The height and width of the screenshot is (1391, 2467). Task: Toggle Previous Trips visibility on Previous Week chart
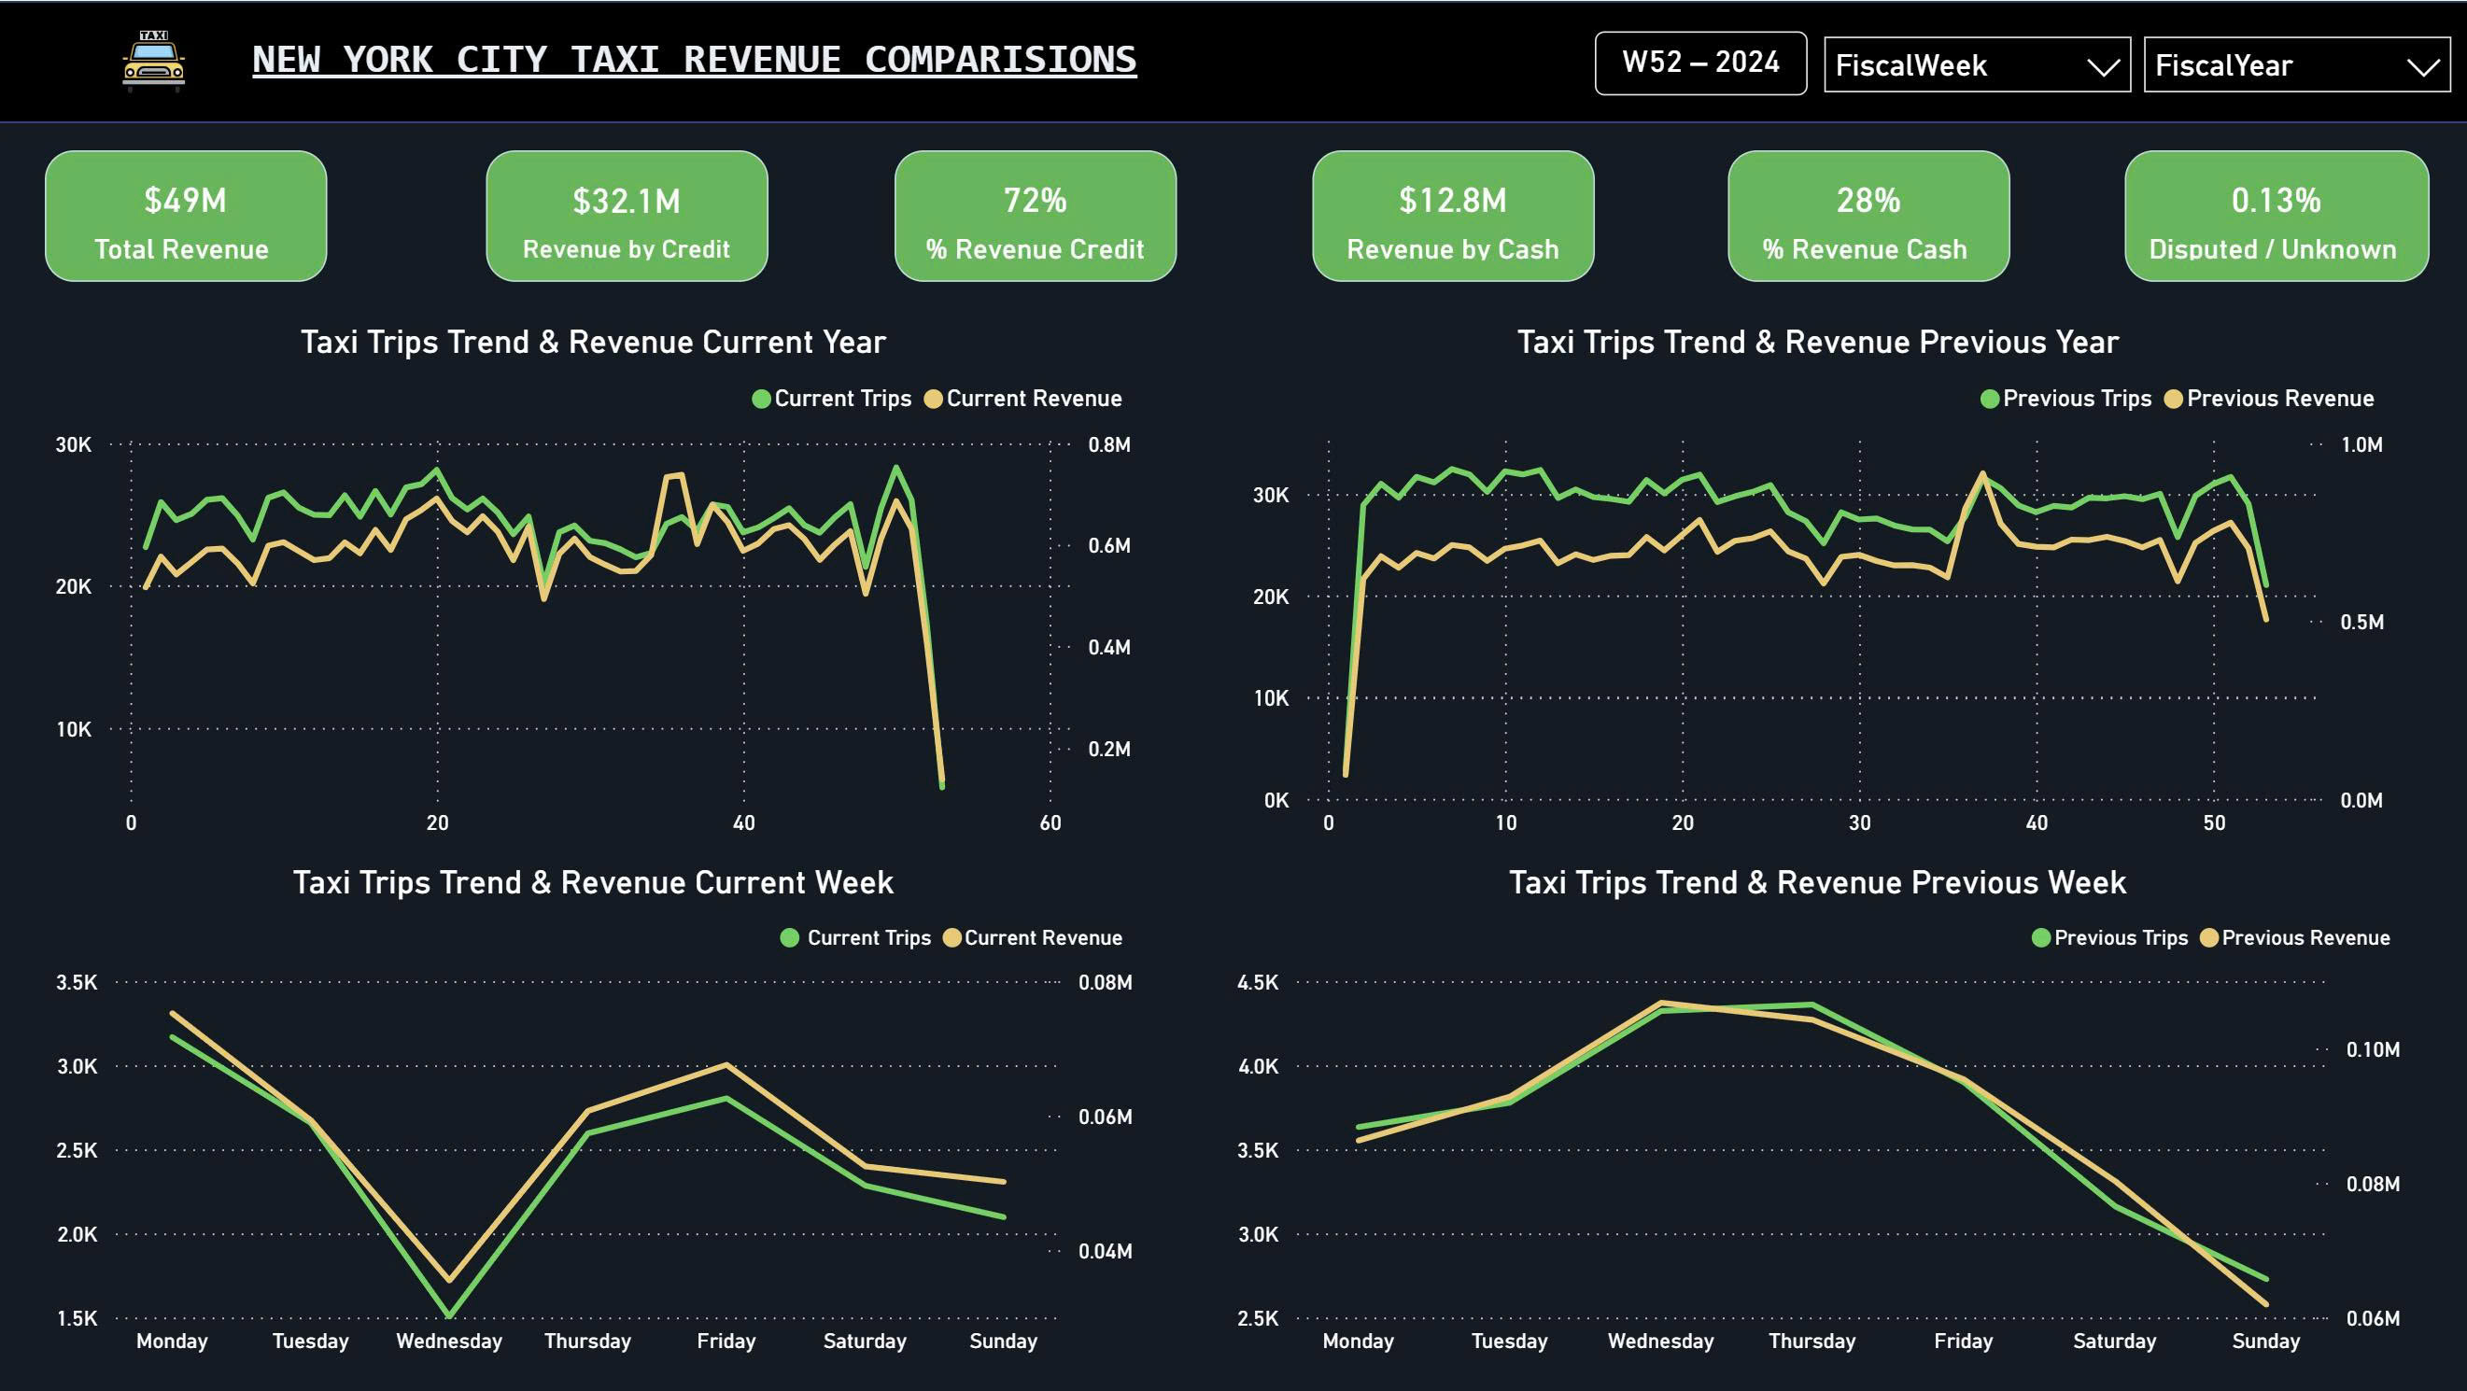click(x=2039, y=938)
